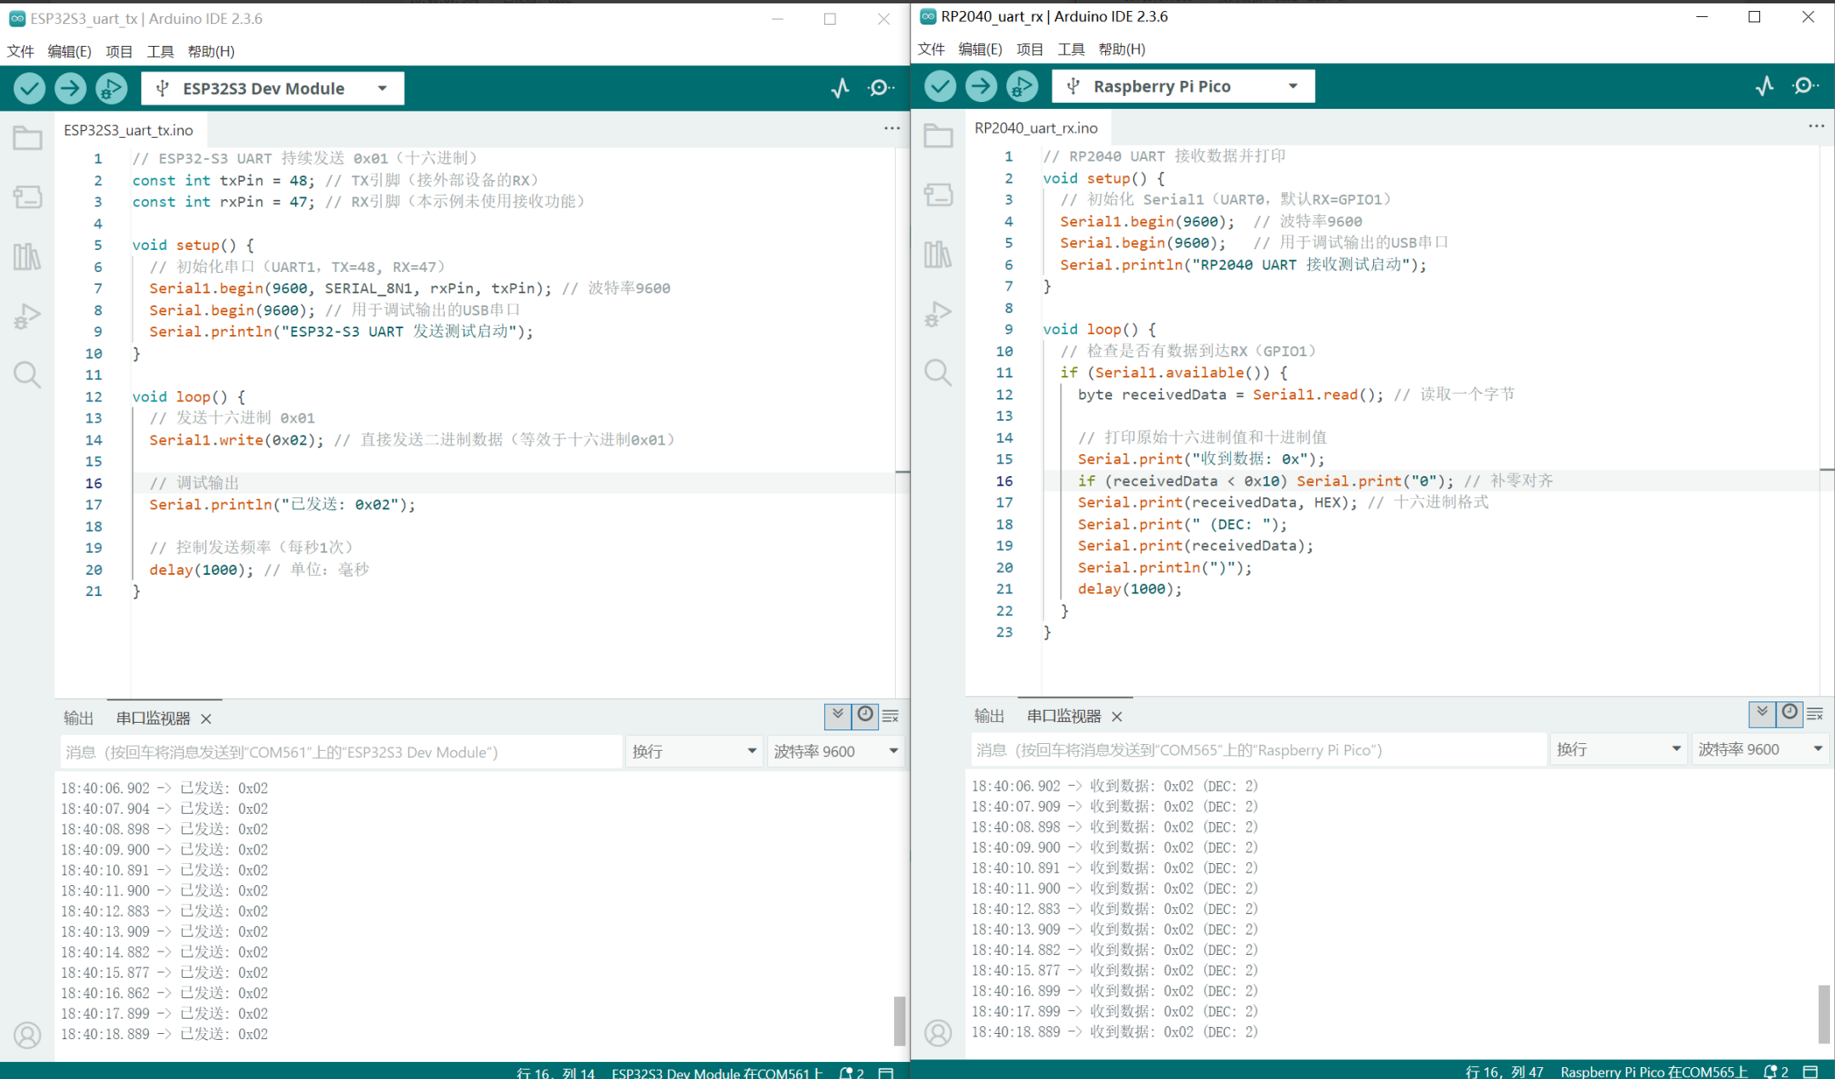
Task: Open 文件 menu in ESP32S3 window
Action: click(20, 51)
